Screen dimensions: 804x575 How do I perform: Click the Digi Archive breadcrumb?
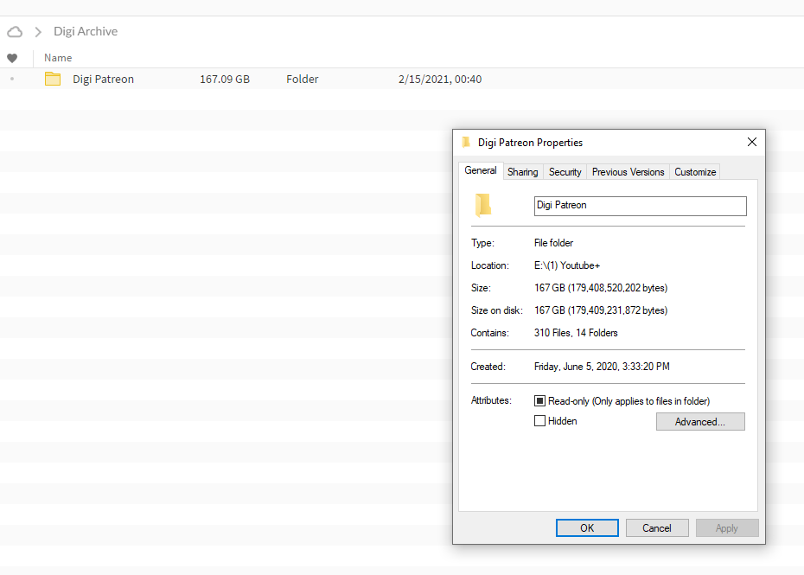click(86, 32)
